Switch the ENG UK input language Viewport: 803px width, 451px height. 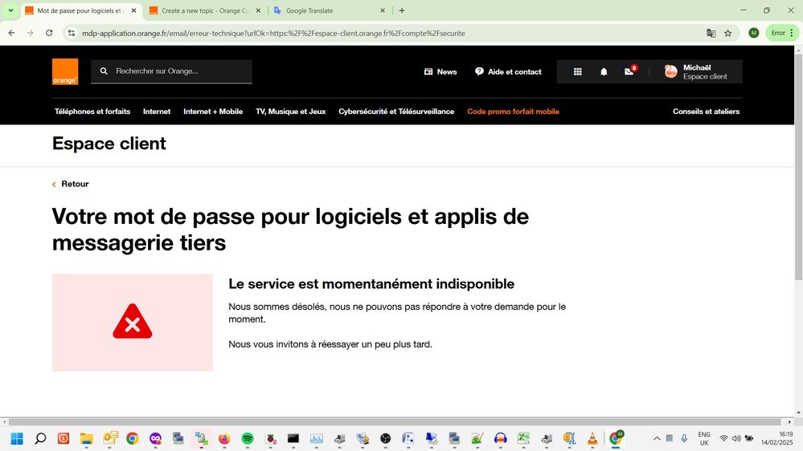point(704,439)
